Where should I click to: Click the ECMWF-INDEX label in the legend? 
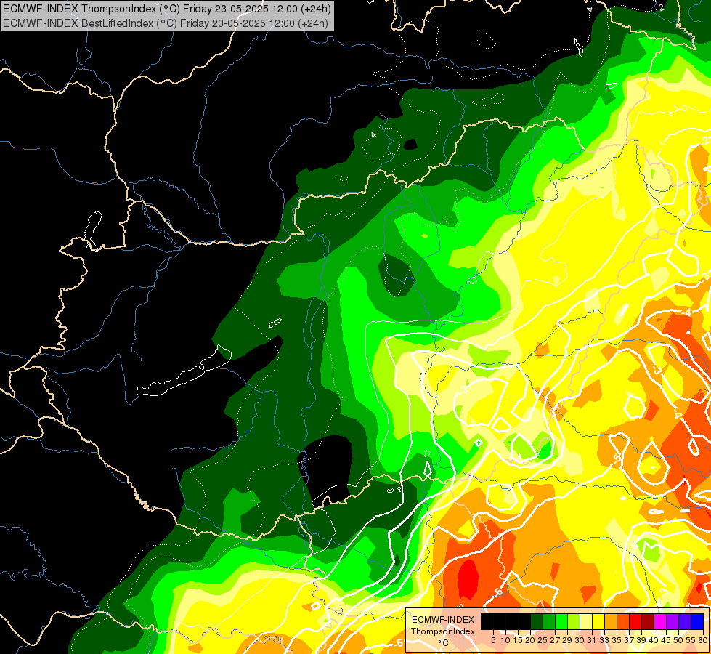pos(443,620)
